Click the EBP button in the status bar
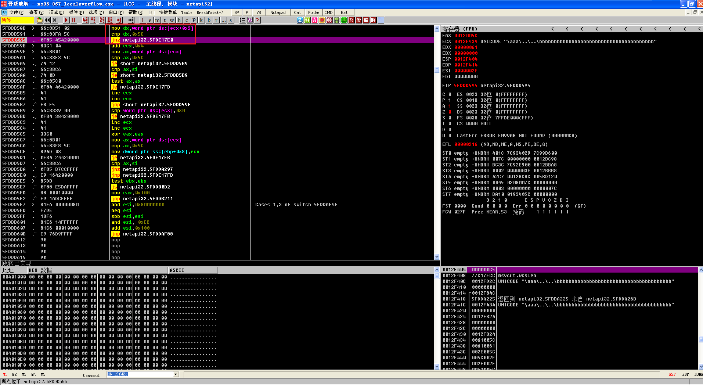Screen dimensions: 703x385 click(x=685, y=374)
